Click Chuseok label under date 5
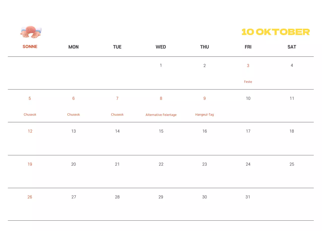This screenshot has height=231, width=322. 30,114
